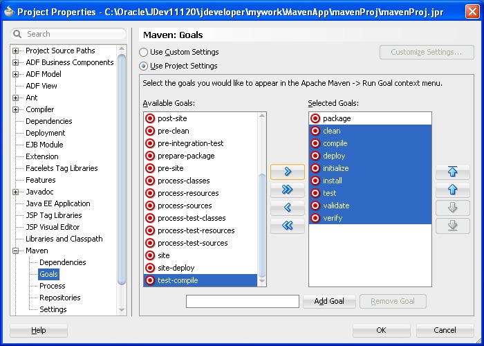This screenshot has height=346, width=484.
Task: Click the move-right single arrow shuttle button
Action: pyautogui.click(x=288, y=172)
